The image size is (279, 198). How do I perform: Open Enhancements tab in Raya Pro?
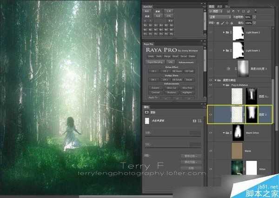coord(186,62)
